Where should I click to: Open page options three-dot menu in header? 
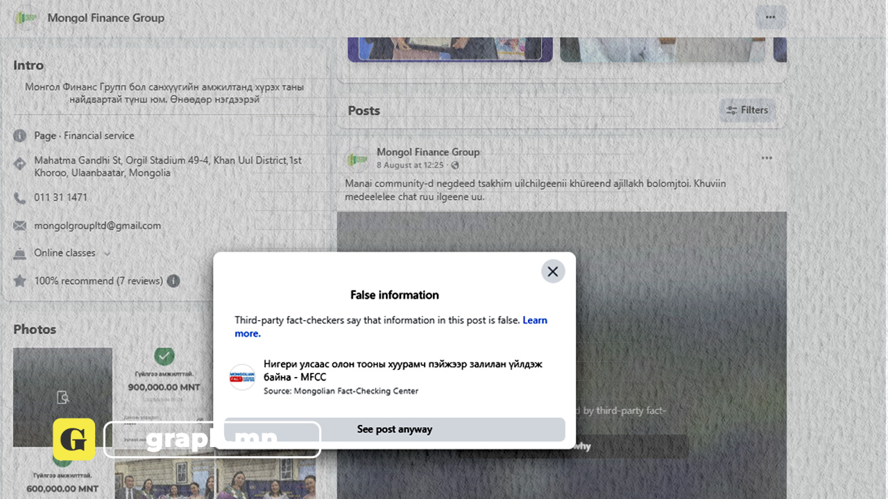(x=770, y=17)
